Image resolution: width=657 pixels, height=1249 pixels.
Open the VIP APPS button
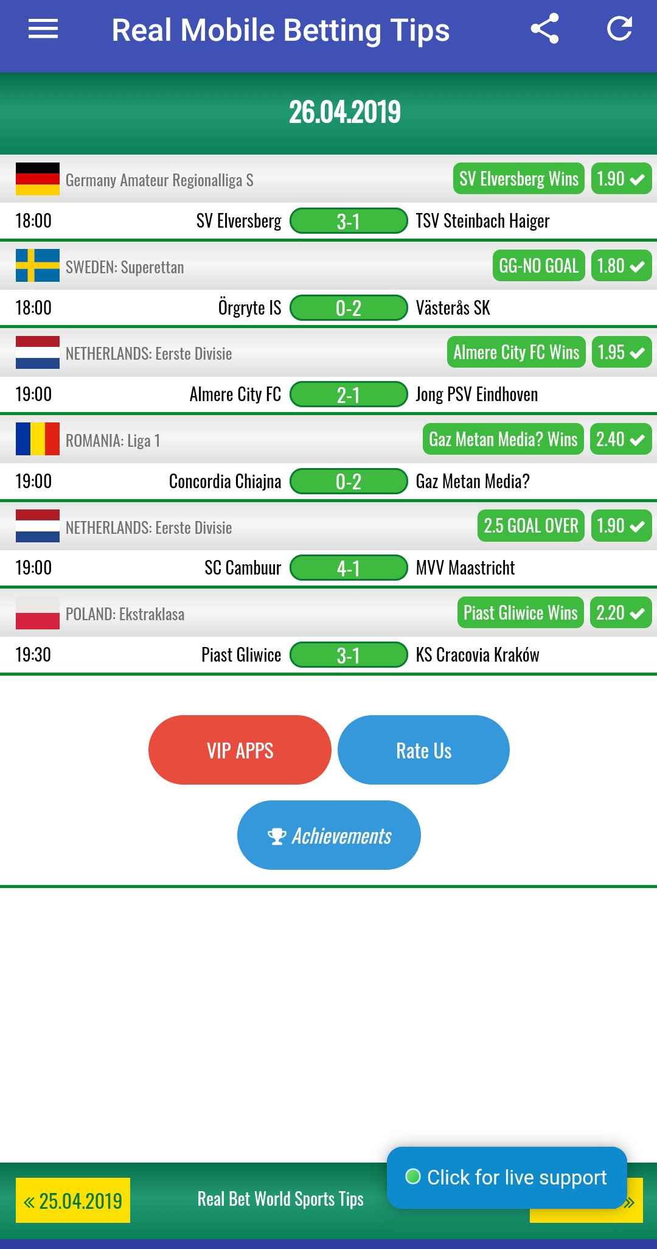click(240, 750)
